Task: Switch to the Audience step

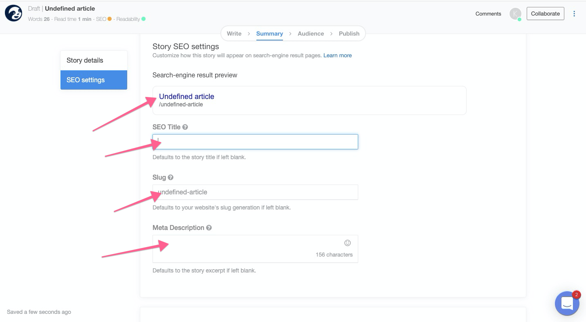Action: (311, 34)
